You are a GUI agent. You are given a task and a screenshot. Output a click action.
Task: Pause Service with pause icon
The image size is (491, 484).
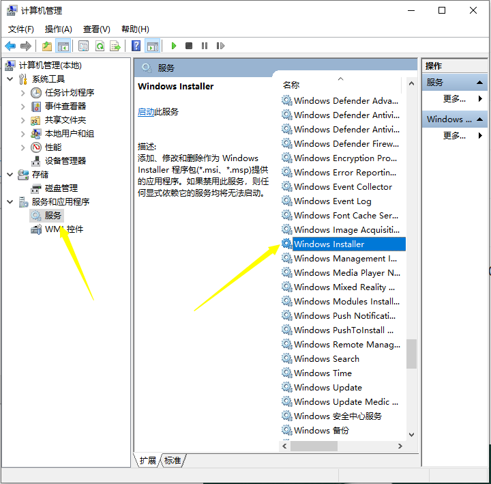pyautogui.click(x=205, y=46)
